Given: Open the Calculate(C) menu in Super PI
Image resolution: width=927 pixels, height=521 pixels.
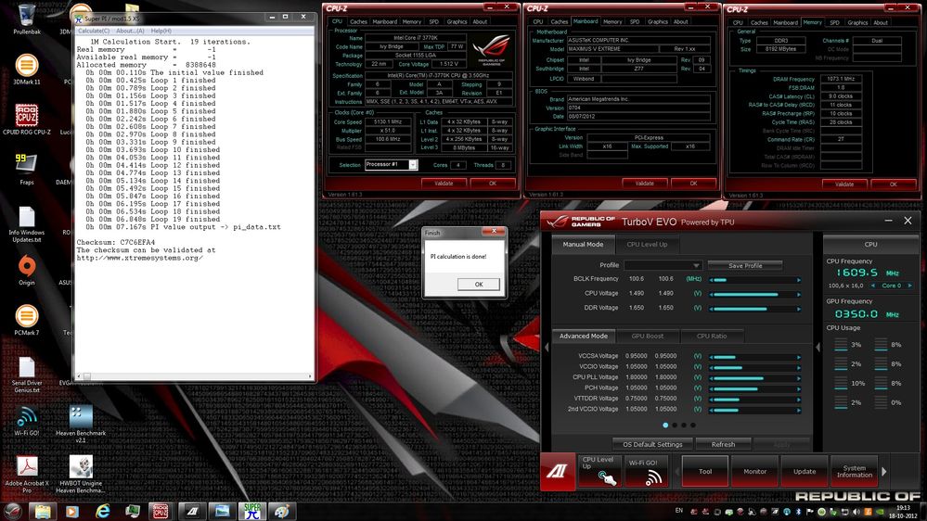Looking at the screenshot, I should [x=94, y=31].
